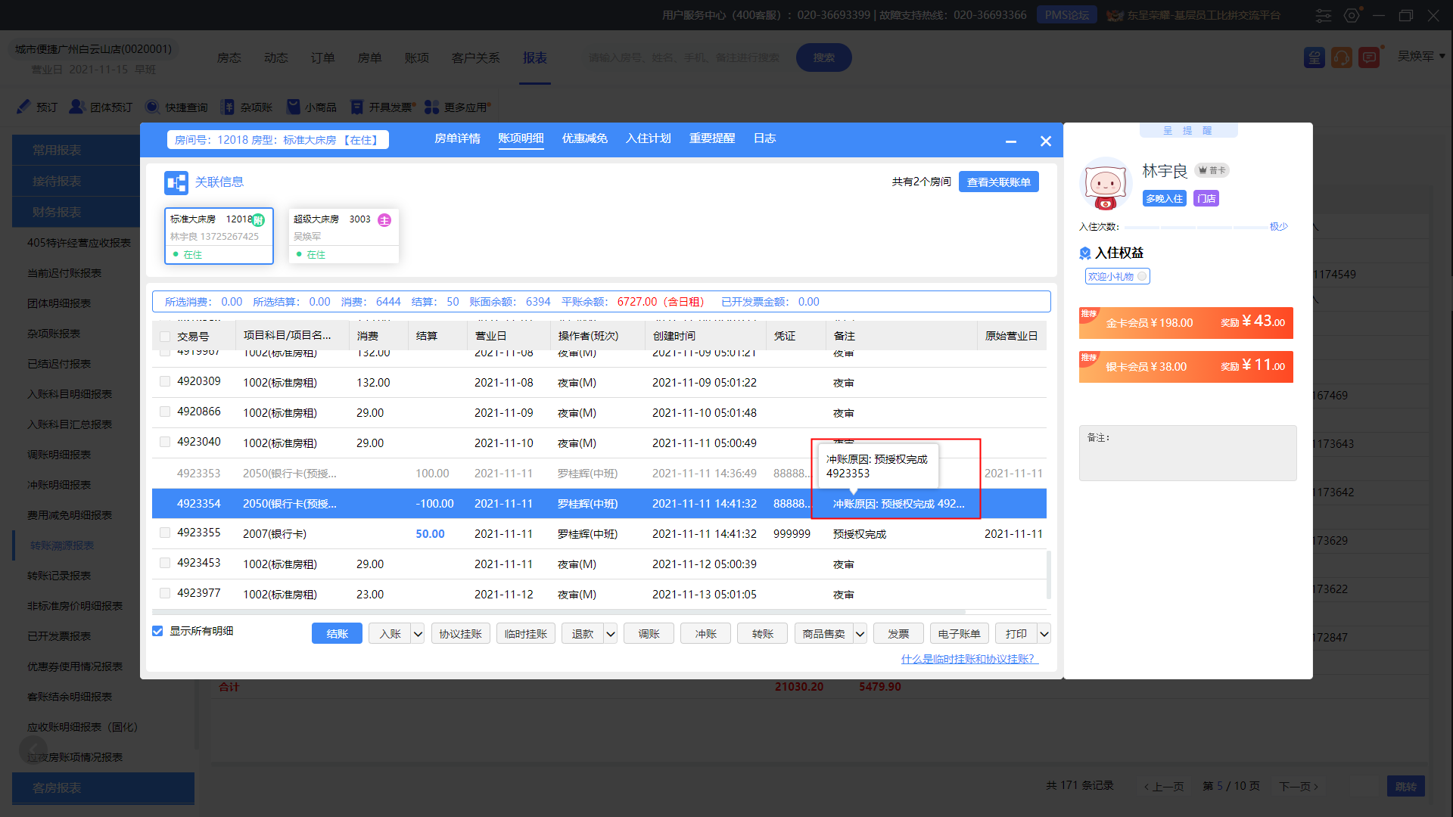
Task: Click the 小商品 shopping bag icon
Action: click(x=293, y=107)
